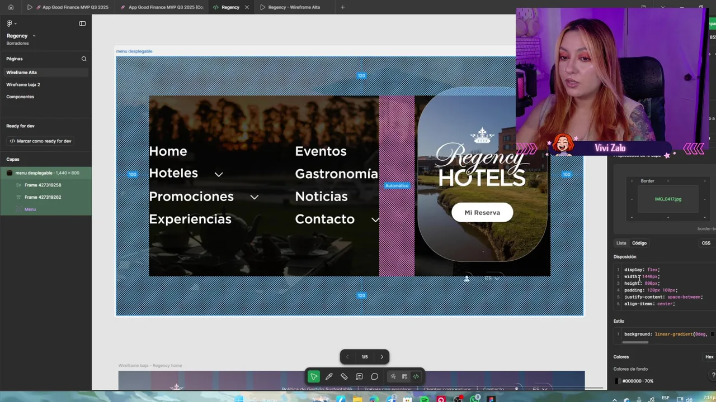Select menu desplegable layer

[x=46, y=173]
